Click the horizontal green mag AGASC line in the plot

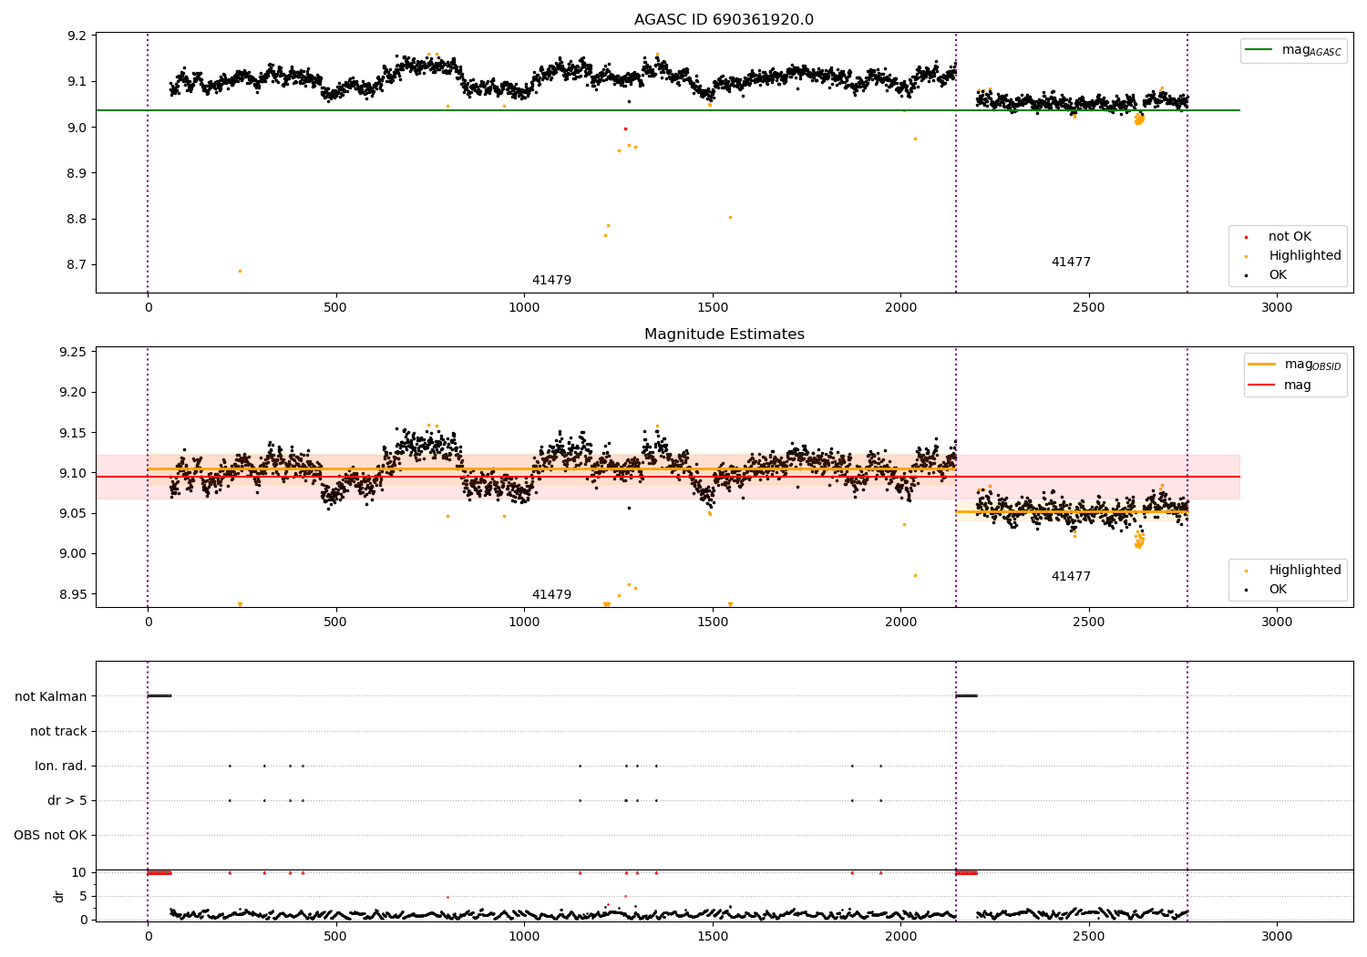coord(667,110)
